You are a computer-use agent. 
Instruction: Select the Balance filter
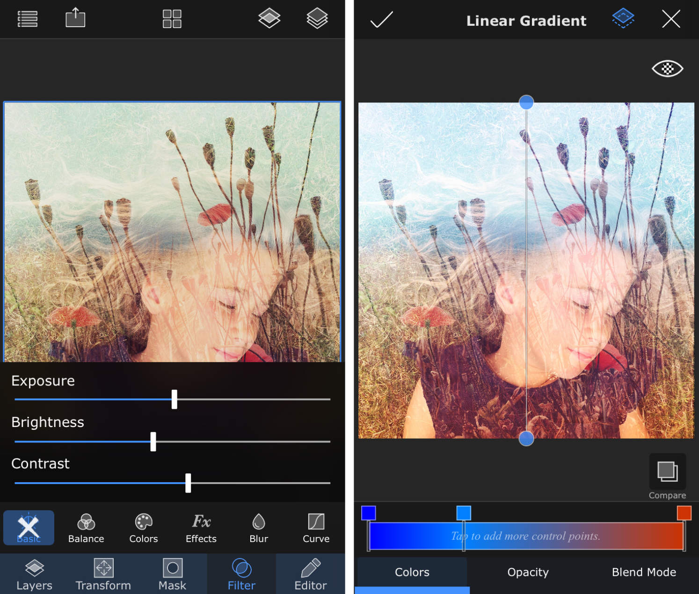(86, 528)
